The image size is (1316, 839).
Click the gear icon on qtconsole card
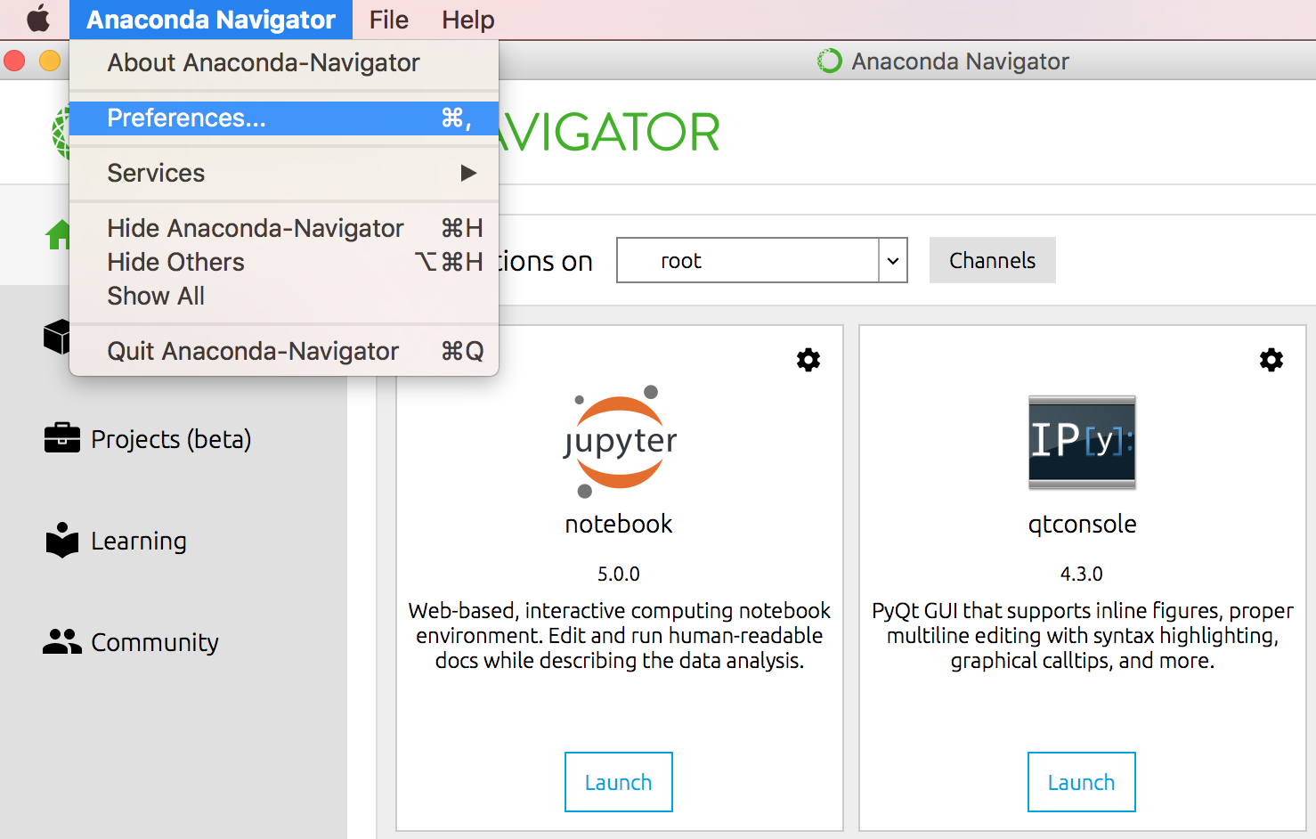pyautogui.click(x=1271, y=360)
